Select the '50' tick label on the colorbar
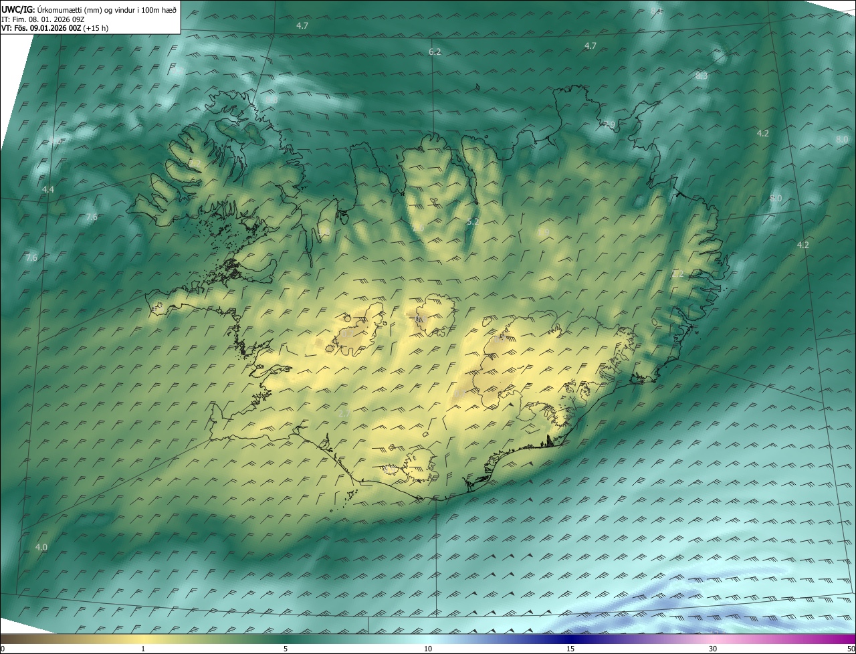856x654 pixels. [x=851, y=649]
